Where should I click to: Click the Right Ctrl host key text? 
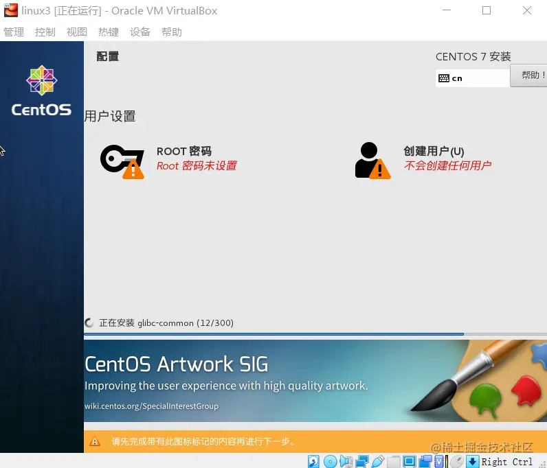pyautogui.click(x=506, y=462)
